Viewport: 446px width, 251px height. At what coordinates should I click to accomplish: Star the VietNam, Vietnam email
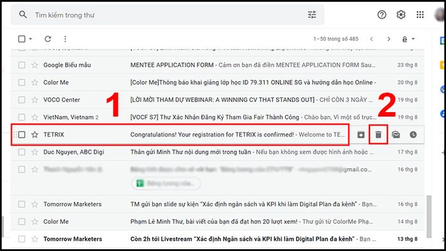[x=34, y=117]
